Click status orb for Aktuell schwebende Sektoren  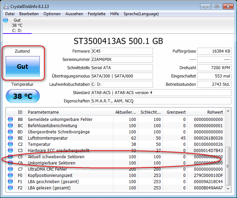pyautogui.click(x=11, y=157)
